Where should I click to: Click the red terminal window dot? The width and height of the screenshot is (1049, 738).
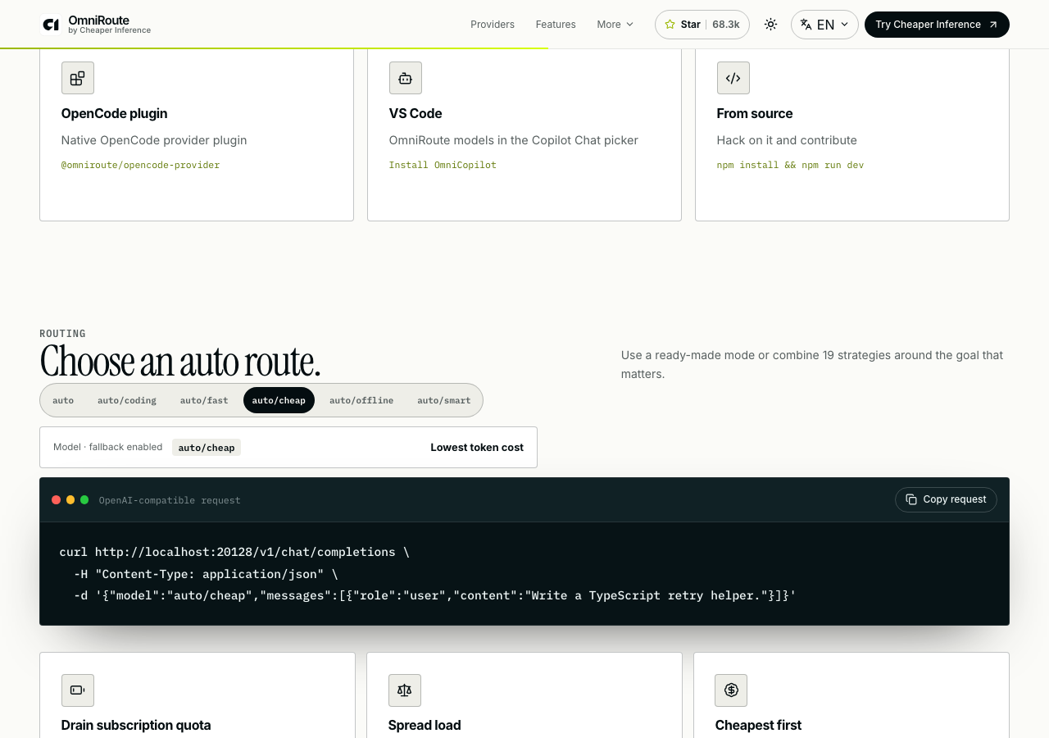pyautogui.click(x=56, y=500)
